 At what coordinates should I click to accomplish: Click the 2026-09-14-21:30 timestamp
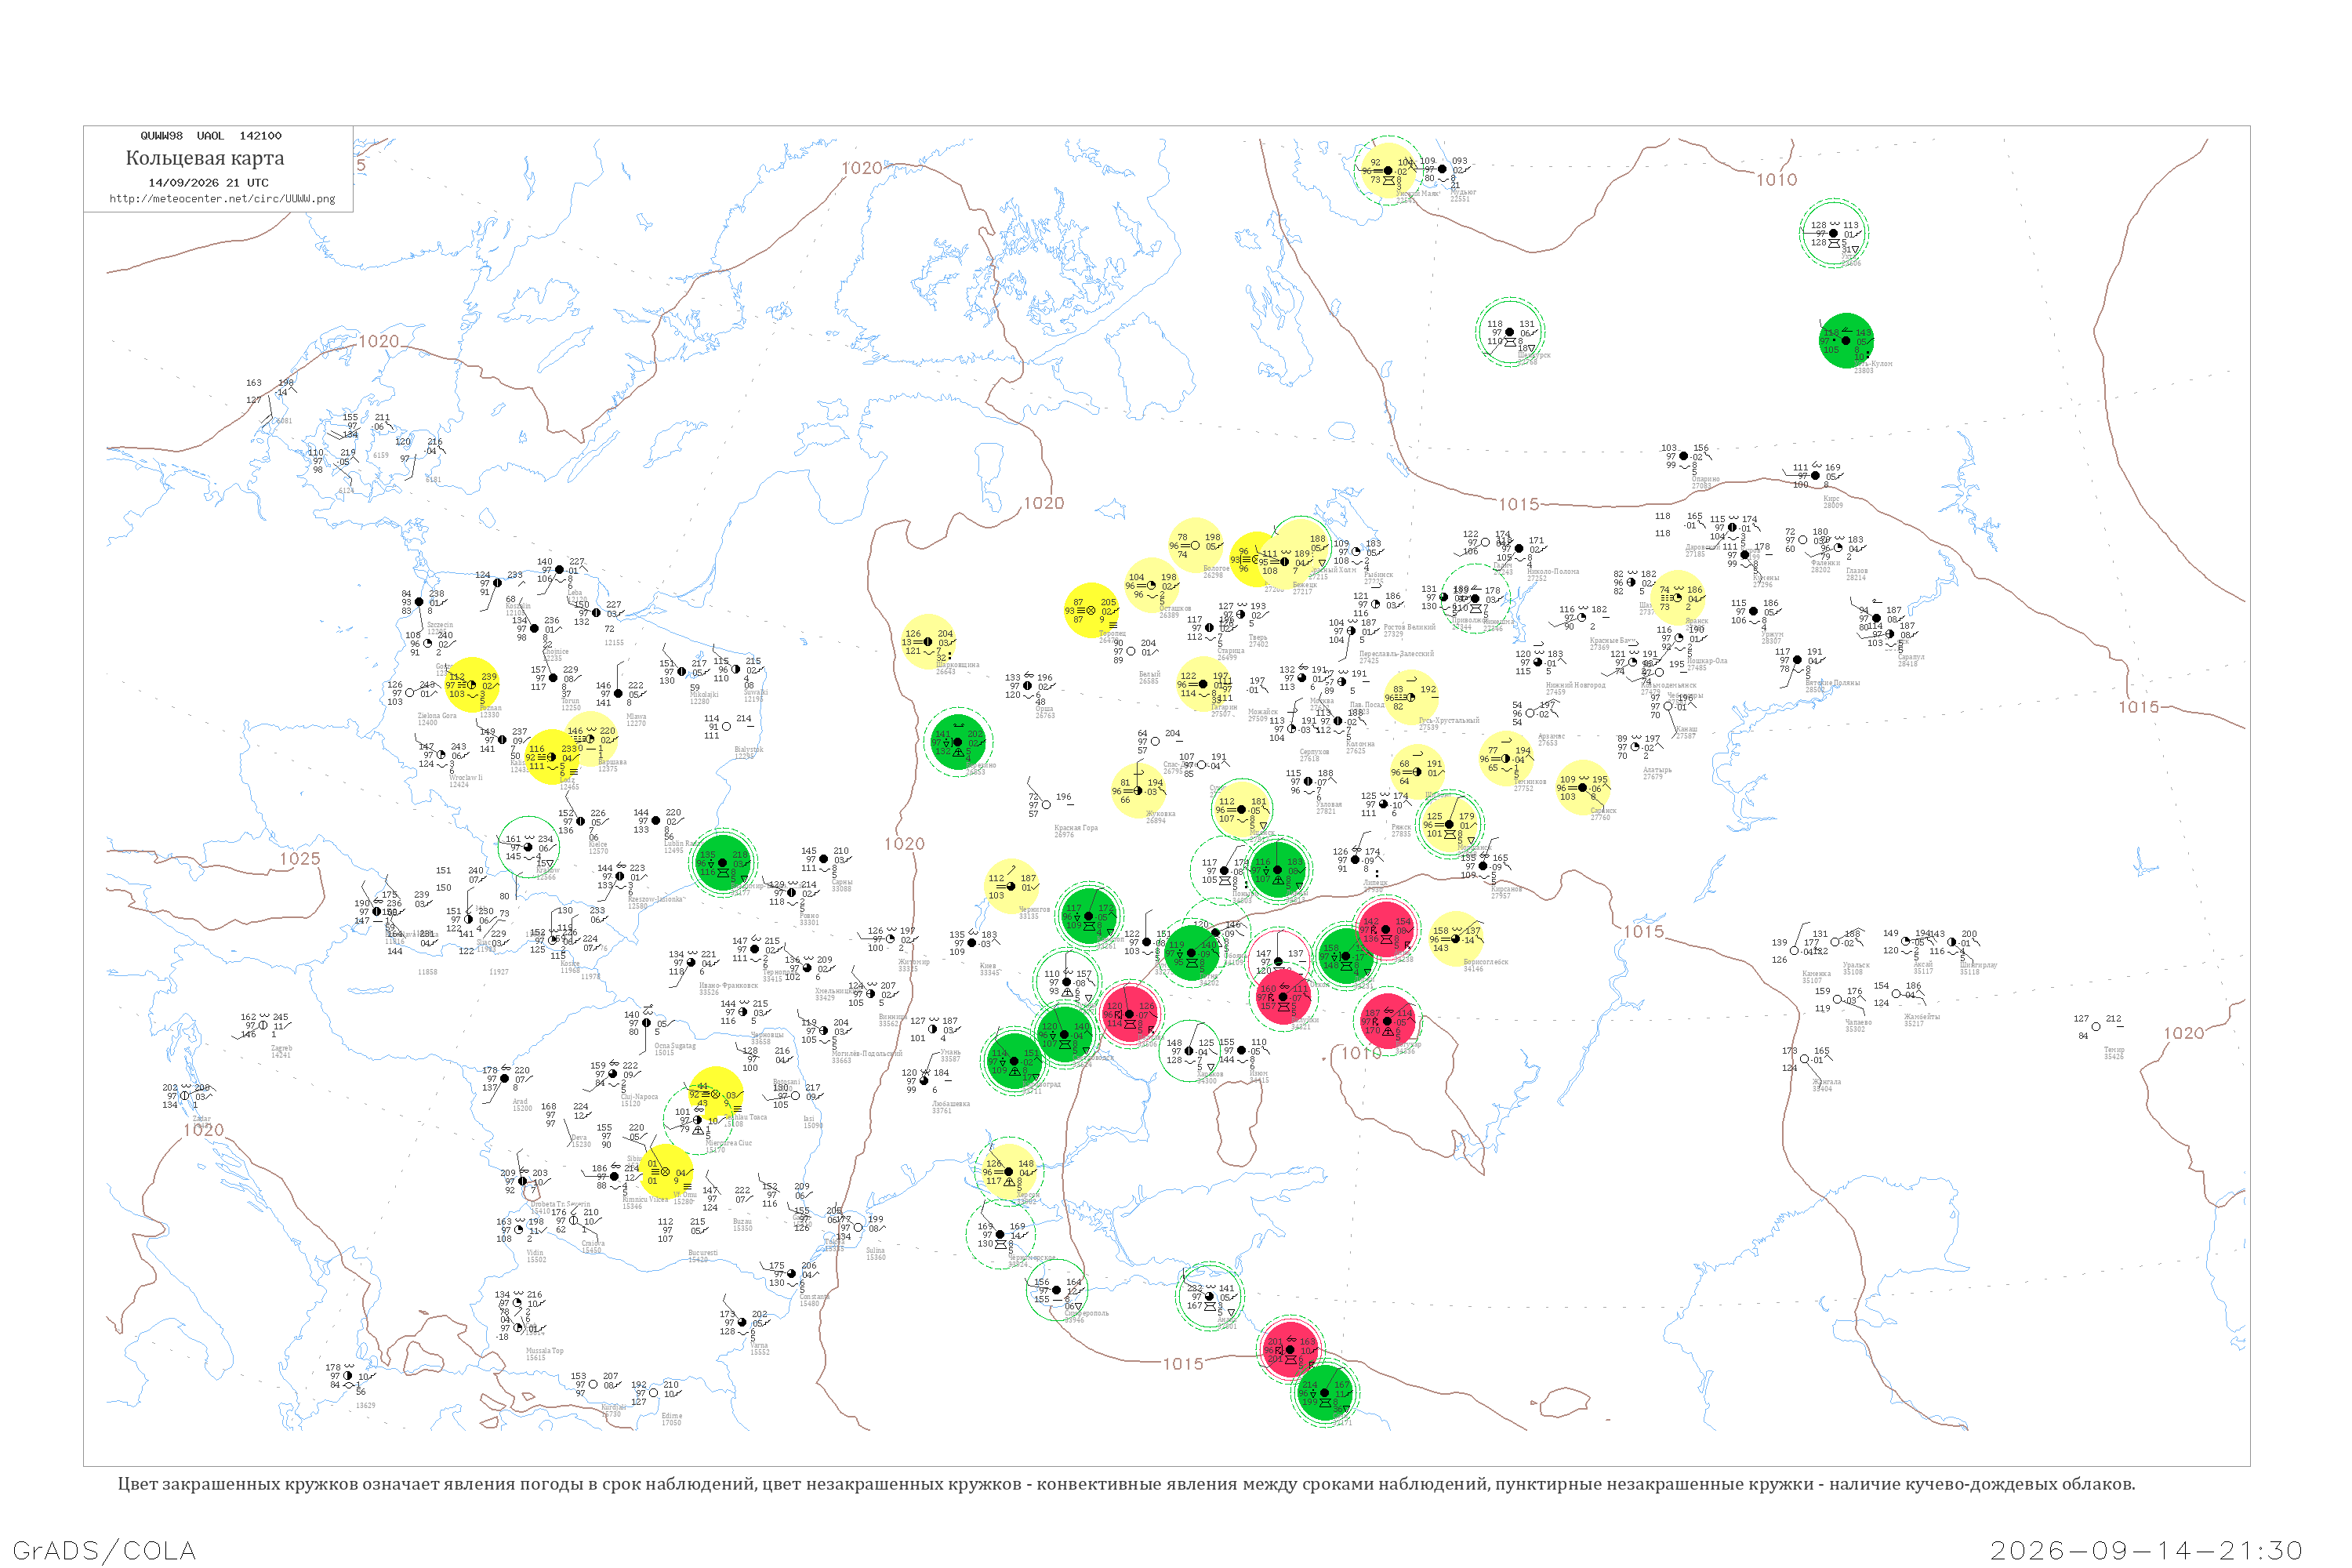coord(2146,1550)
